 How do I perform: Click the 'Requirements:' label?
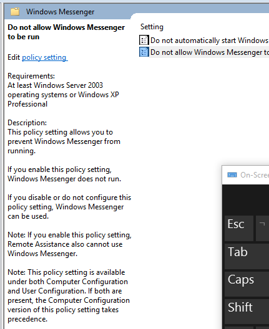pyautogui.click(x=31, y=76)
